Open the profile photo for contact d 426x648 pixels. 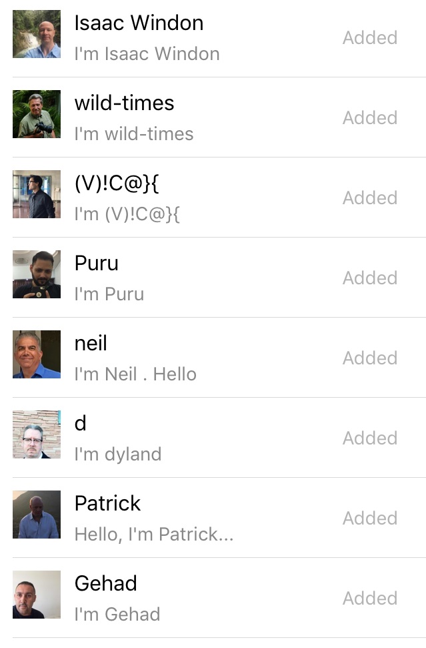click(37, 434)
